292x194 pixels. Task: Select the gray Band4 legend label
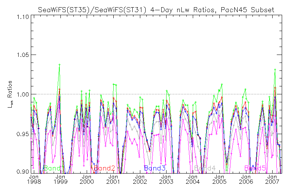[205, 168]
